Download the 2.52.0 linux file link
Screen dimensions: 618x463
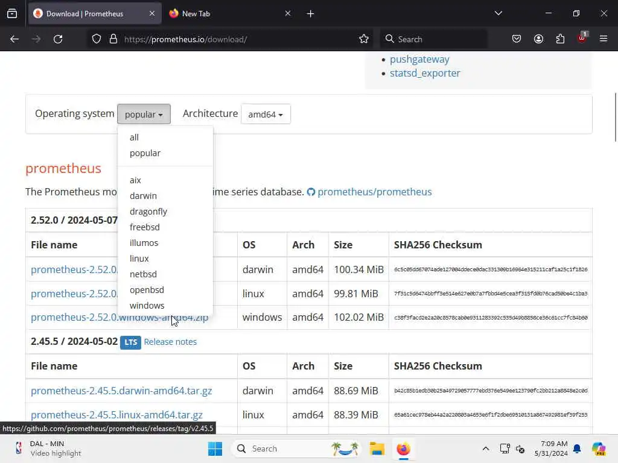pyautogui.click(x=74, y=294)
